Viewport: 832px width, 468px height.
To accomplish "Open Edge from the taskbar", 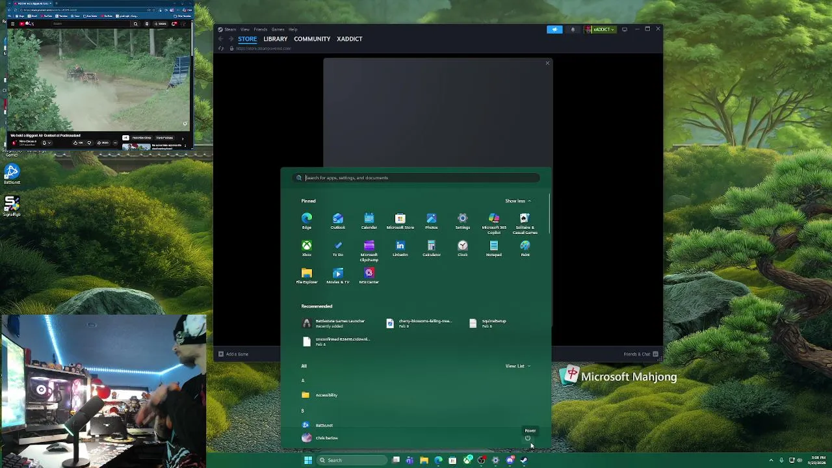I will (x=438, y=460).
